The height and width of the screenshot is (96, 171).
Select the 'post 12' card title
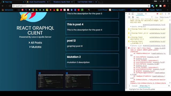[71, 41]
